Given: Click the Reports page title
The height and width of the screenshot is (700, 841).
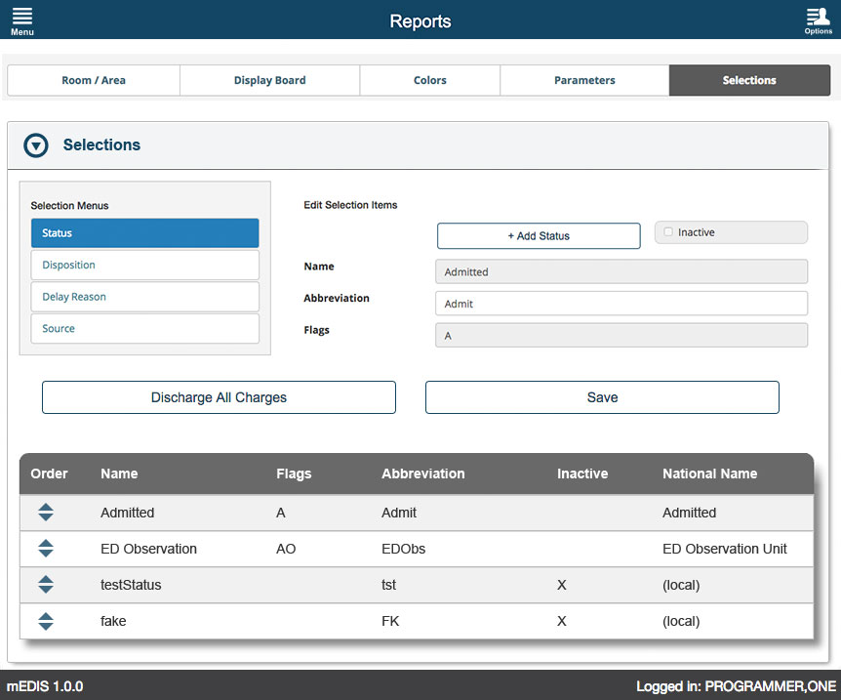Looking at the screenshot, I should [420, 21].
